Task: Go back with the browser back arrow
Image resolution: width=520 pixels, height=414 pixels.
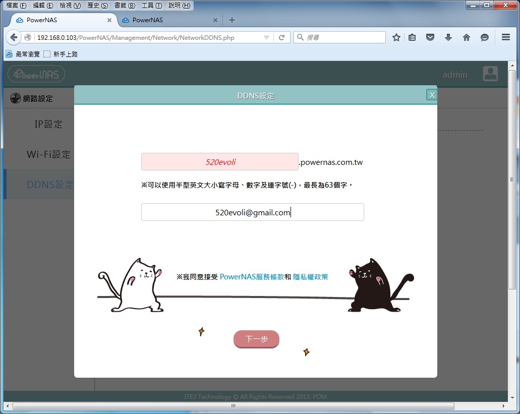Action: click(14, 37)
